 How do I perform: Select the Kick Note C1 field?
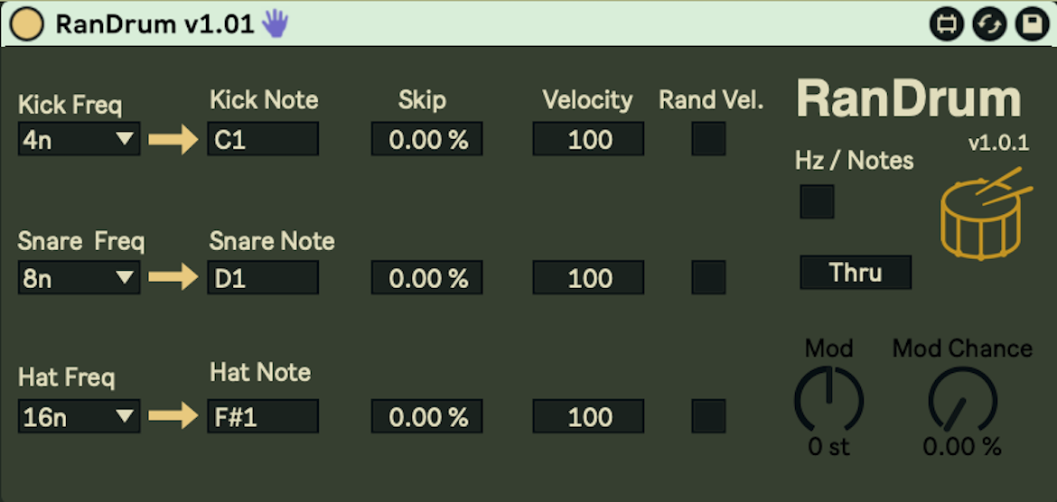click(x=263, y=139)
